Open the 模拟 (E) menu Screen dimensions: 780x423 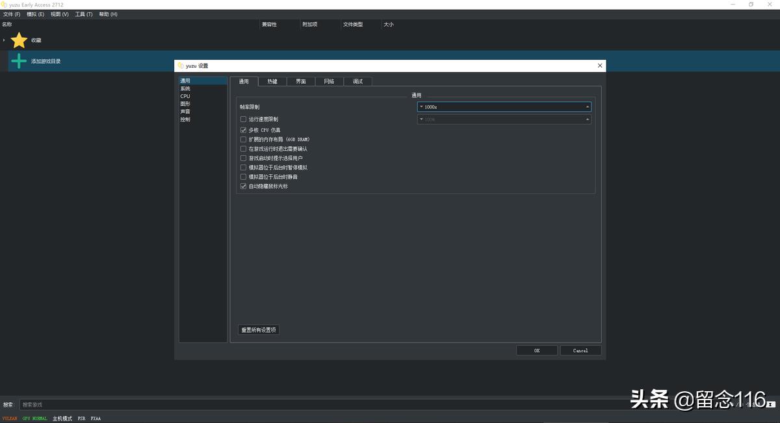[x=36, y=14]
